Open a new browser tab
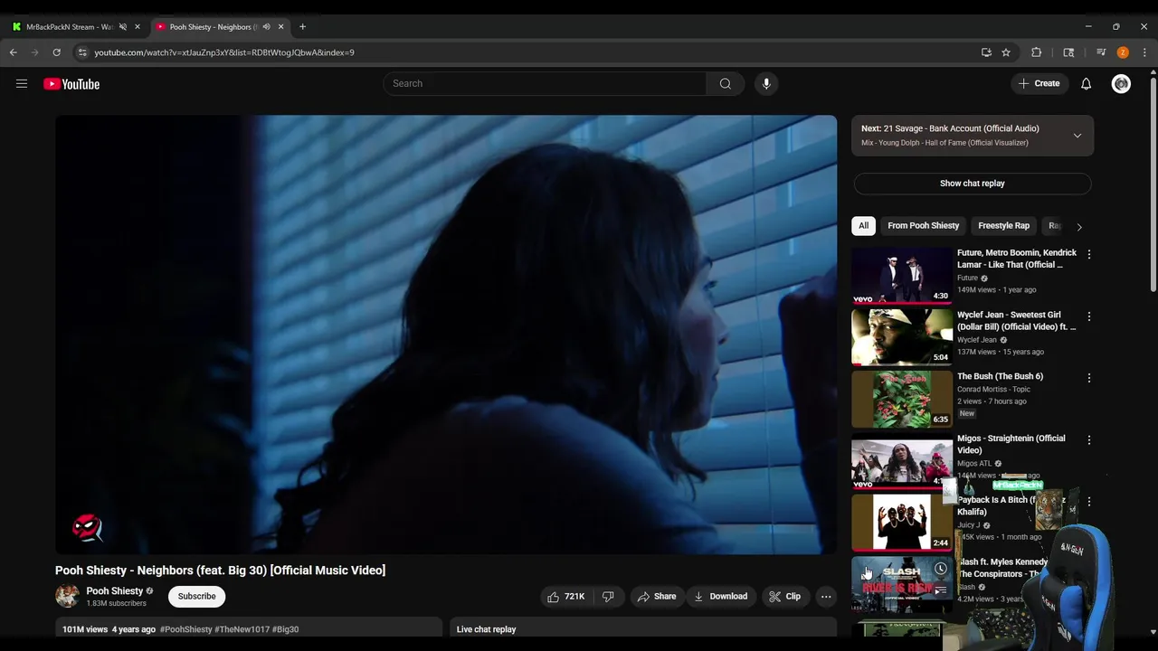Image resolution: width=1158 pixels, height=651 pixels. [303, 27]
